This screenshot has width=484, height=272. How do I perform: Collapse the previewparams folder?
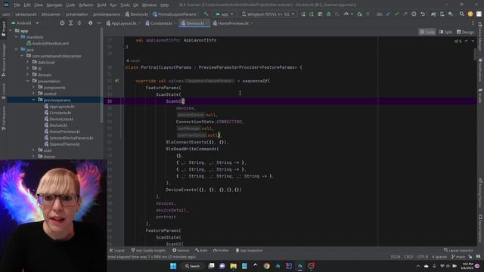[33, 100]
